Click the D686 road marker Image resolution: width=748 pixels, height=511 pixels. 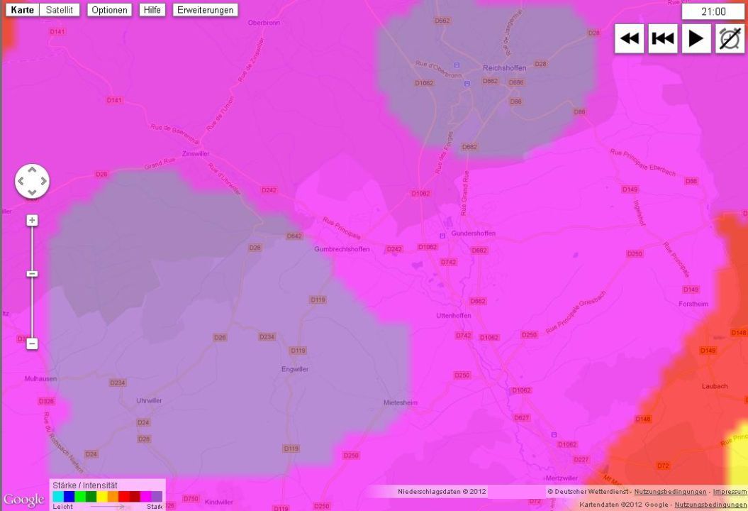click(x=516, y=82)
